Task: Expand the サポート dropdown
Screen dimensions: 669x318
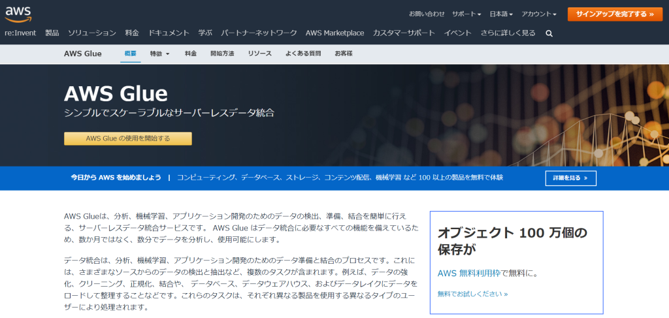Action: [x=466, y=14]
